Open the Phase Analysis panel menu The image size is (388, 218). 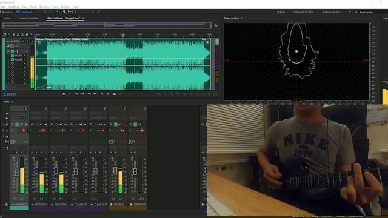point(242,18)
